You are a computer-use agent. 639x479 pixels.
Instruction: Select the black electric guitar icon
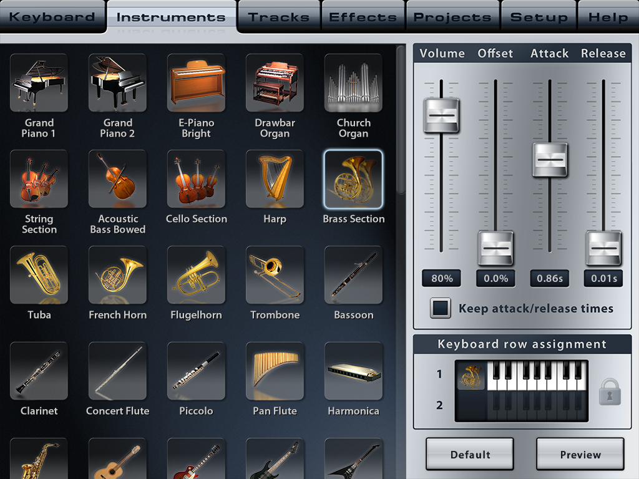pos(275,458)
